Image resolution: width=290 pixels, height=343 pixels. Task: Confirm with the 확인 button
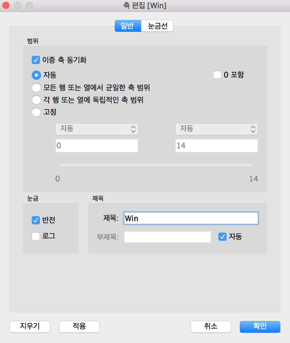260,327
